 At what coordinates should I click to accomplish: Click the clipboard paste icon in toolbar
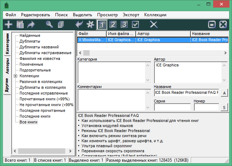20,25
